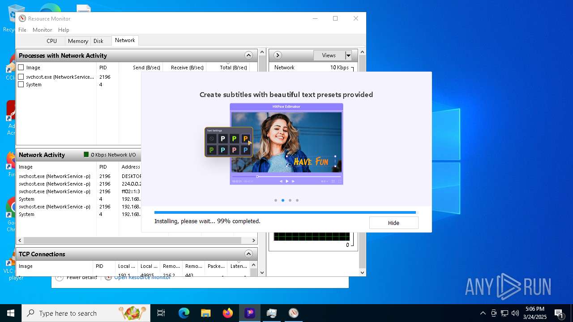Sort by Send (B/sec) column
Screen dimensions: 573x322
point(141,68)
